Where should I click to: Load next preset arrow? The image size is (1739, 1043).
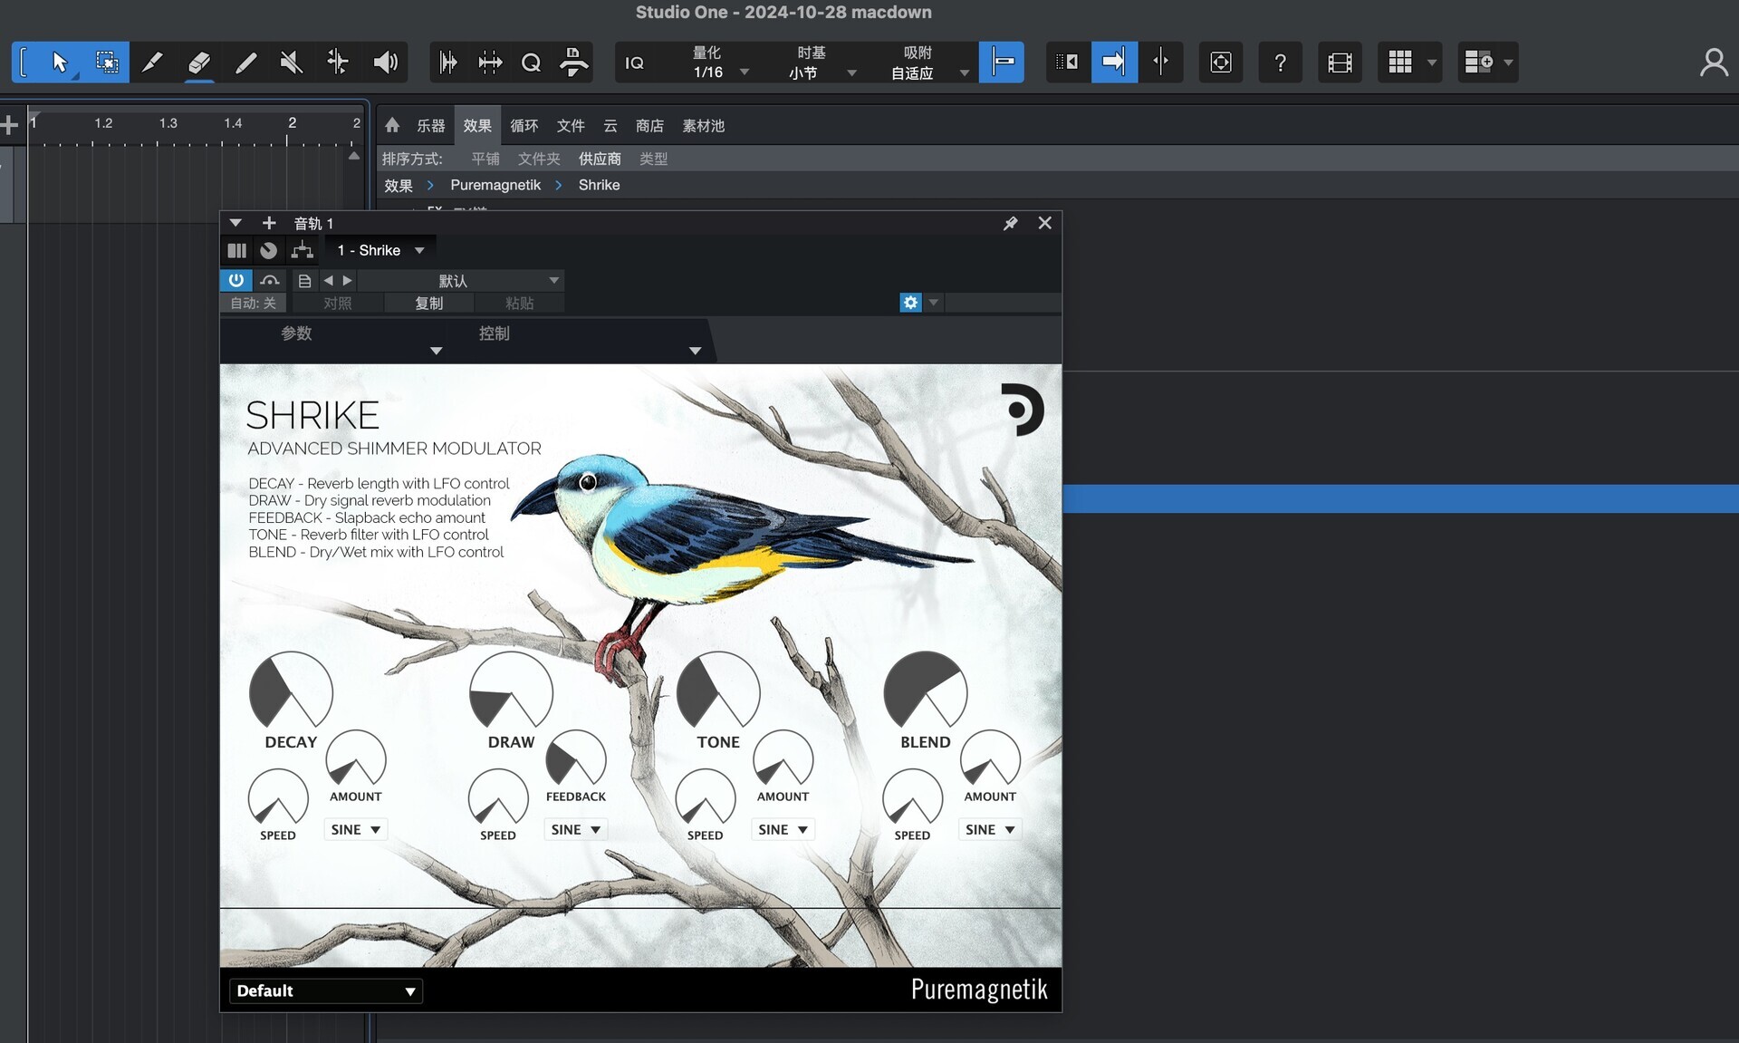click(x=347, y=281)
